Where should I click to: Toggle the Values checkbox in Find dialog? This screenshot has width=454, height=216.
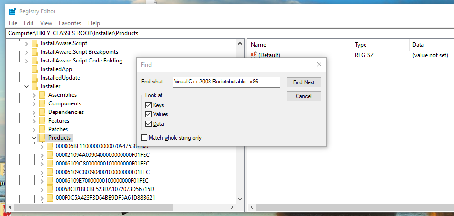click(x=148, y=114)
